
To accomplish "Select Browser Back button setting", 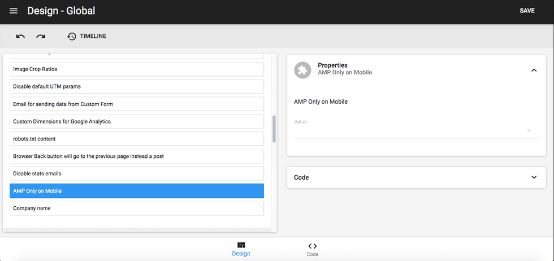I will (137, 156).
